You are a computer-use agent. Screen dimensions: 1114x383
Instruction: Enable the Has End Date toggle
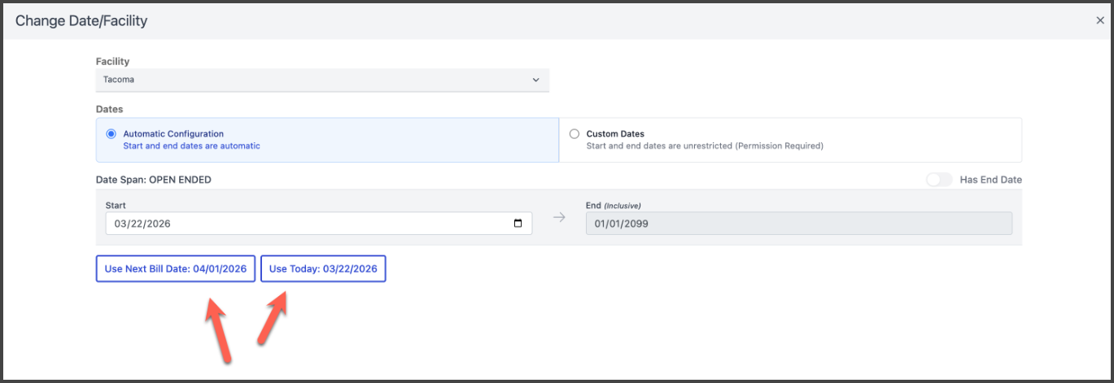938,180
